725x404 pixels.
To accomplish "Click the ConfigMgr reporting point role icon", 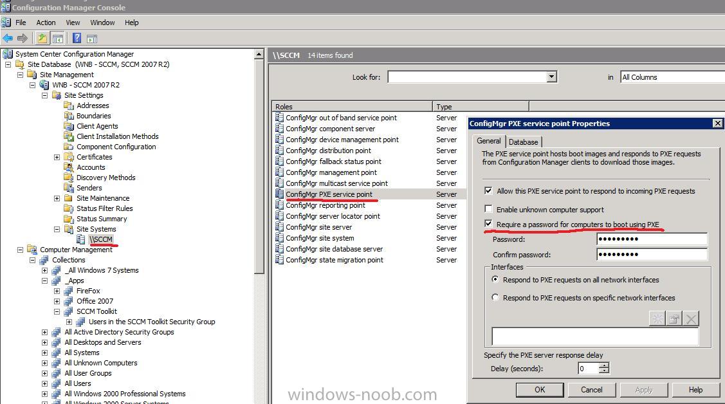I will [x=279, y=205].
